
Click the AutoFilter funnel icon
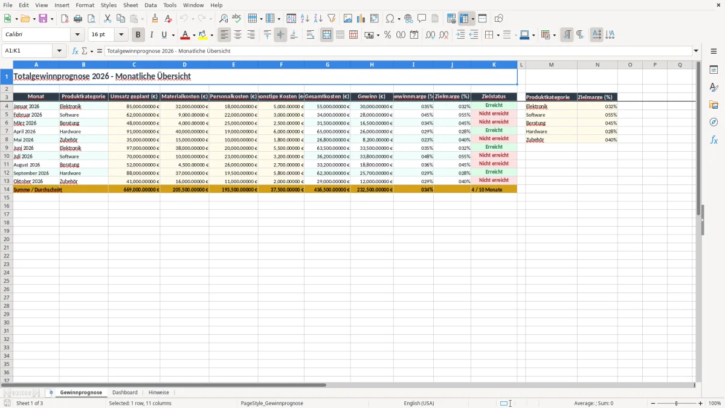coord(332,19)
